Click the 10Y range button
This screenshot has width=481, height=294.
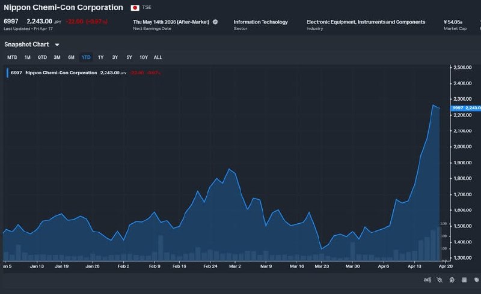point(143,58)
